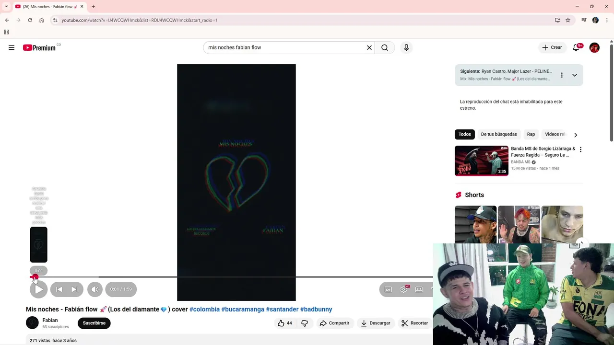Select the De tus búsquedas chip

point(499,134)
